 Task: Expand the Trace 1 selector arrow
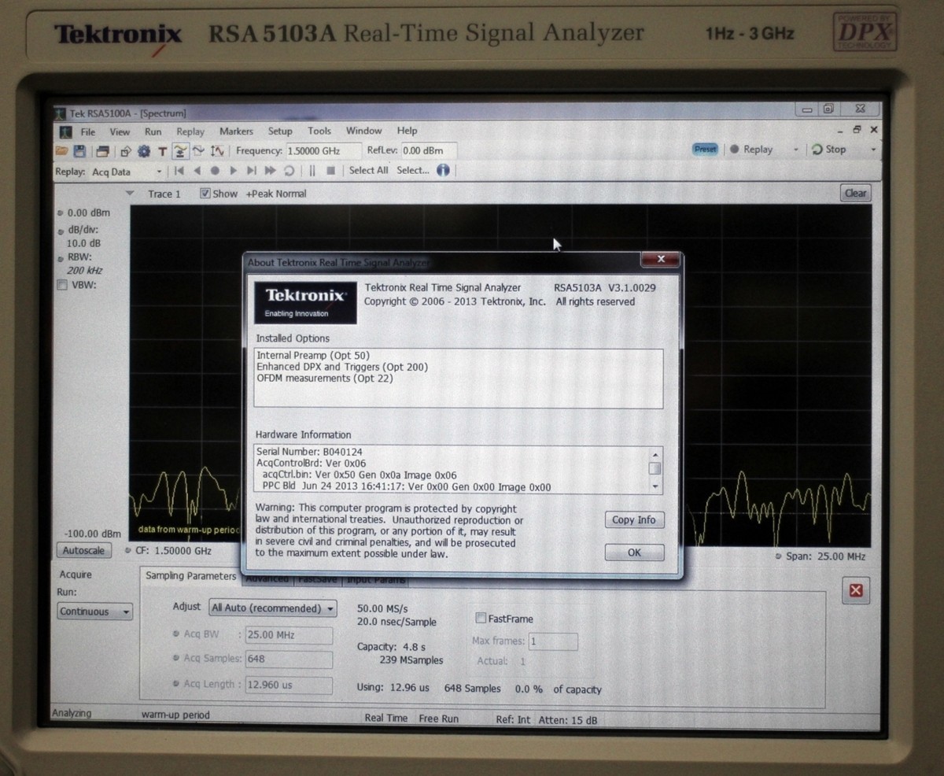click(130, 194)
